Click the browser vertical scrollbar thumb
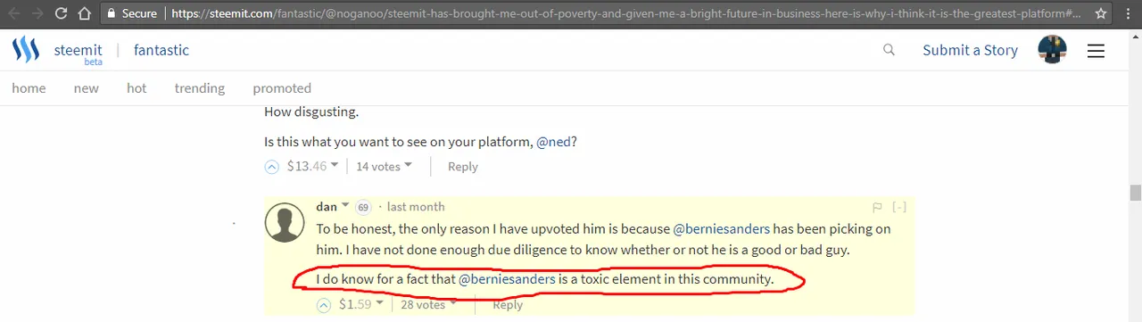 click(1135, 193)
